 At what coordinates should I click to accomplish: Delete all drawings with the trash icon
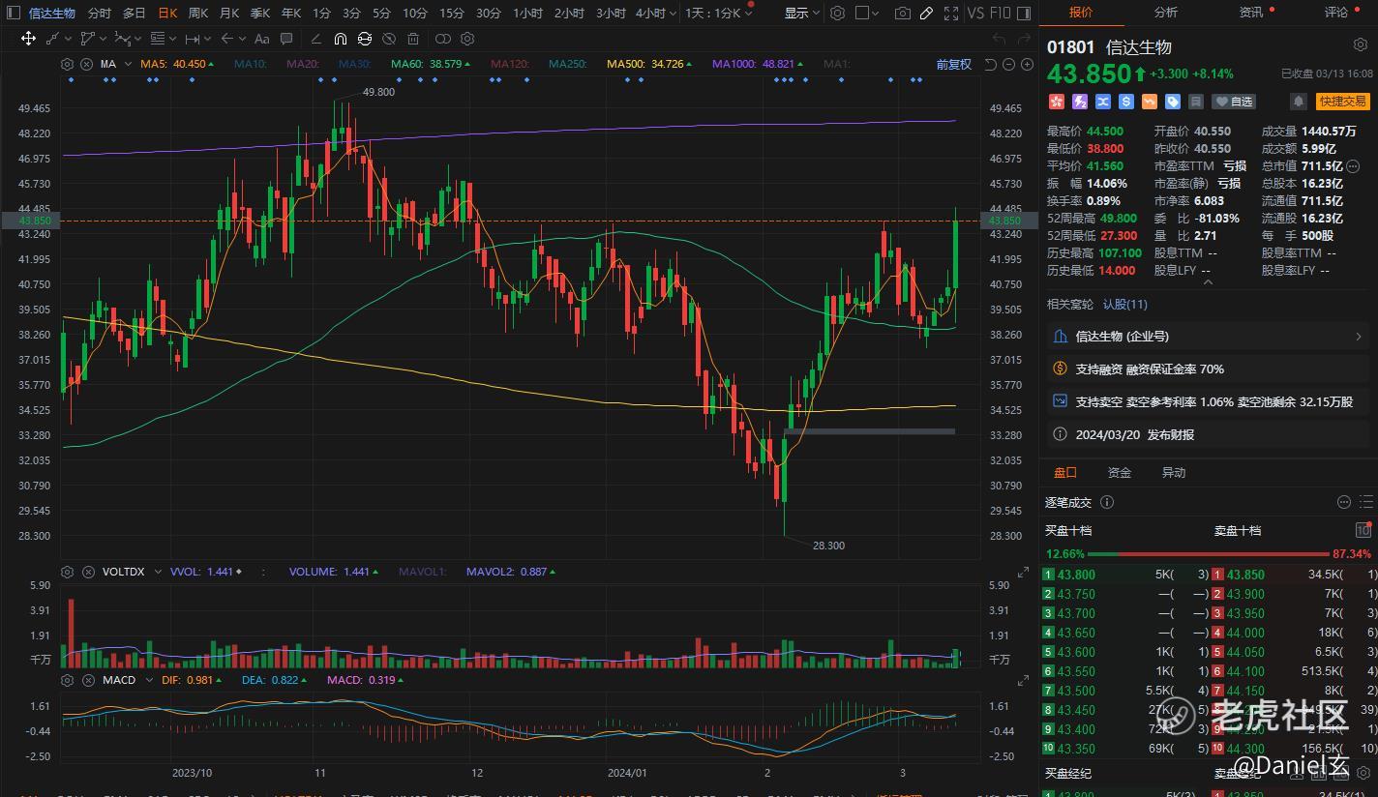pos(413,39)
